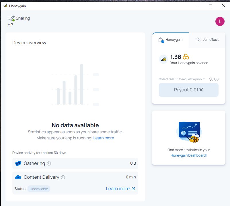Click the dashboard bee illustration

click(x=189, y=132)
